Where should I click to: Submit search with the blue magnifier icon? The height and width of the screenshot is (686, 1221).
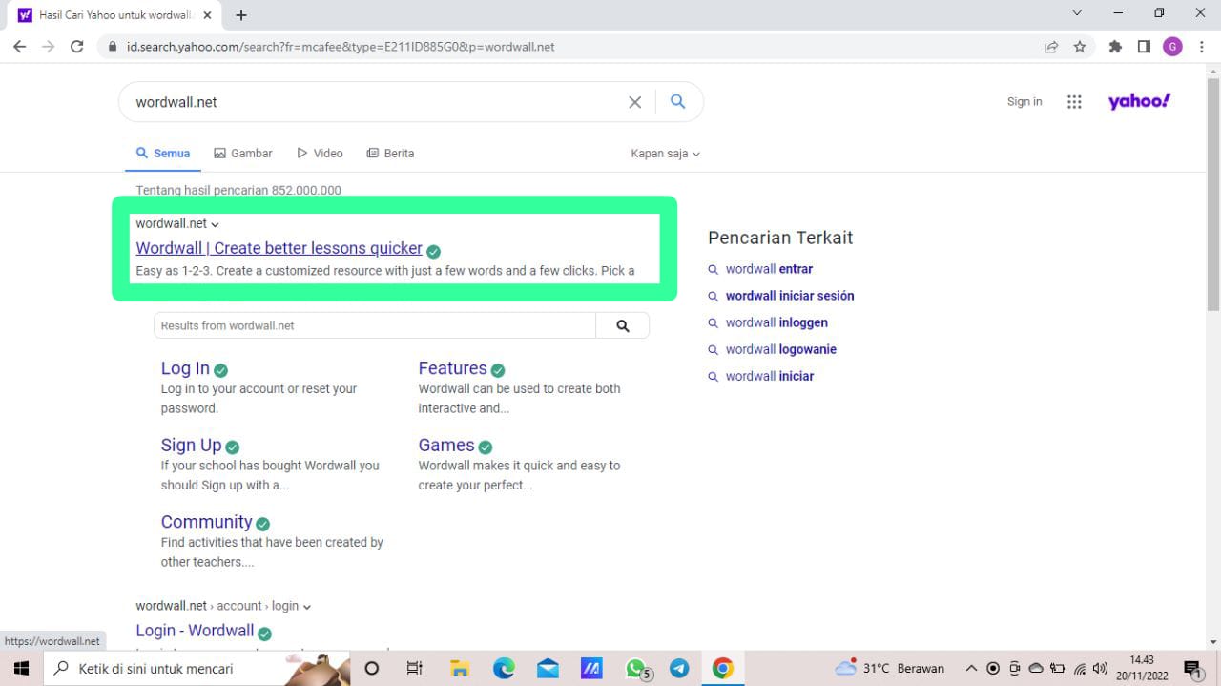tap(678, 101)
